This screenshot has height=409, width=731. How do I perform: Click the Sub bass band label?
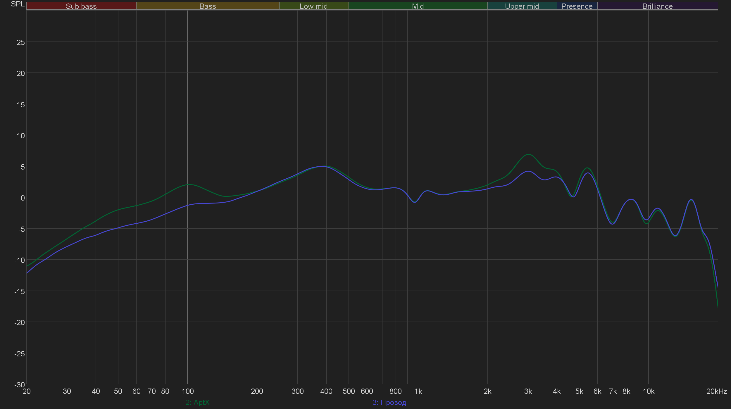(x=81, y=6)
